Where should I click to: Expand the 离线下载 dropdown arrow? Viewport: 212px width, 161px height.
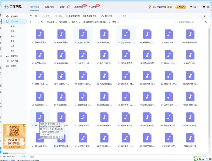point(115,16)
